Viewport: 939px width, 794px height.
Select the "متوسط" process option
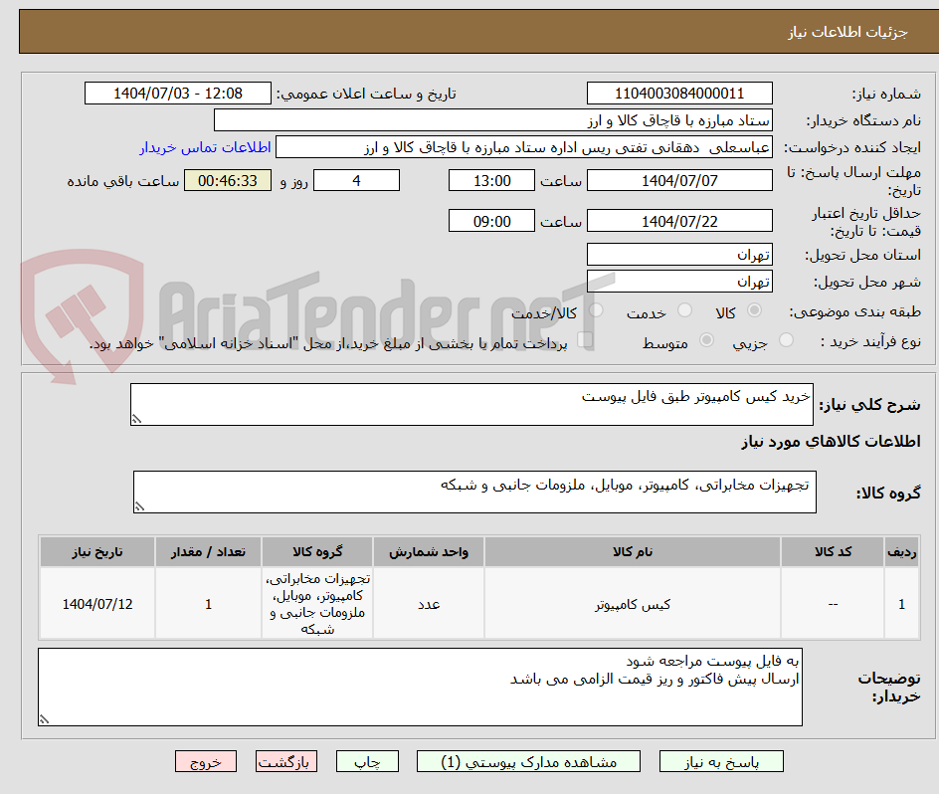point(707,338)
